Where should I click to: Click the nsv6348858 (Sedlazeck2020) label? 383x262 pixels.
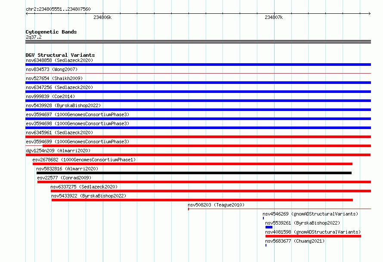click(x=59, y=60)
